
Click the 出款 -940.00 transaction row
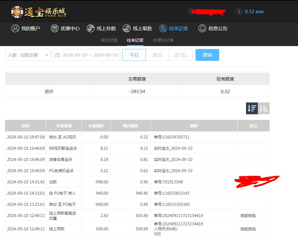118,182
